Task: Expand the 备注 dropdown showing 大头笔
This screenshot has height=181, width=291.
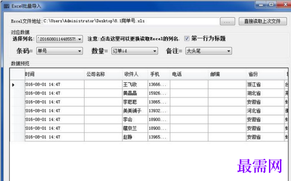Action: click(208, 51)
